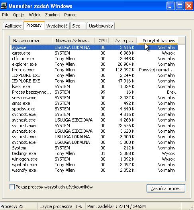
Task: Click CPU value 01 for taskmgr.exe
Action: click(103, 153)
